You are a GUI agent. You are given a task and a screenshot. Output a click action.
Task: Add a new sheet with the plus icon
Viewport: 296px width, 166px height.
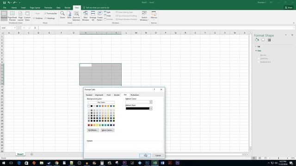tap(32, 154)
